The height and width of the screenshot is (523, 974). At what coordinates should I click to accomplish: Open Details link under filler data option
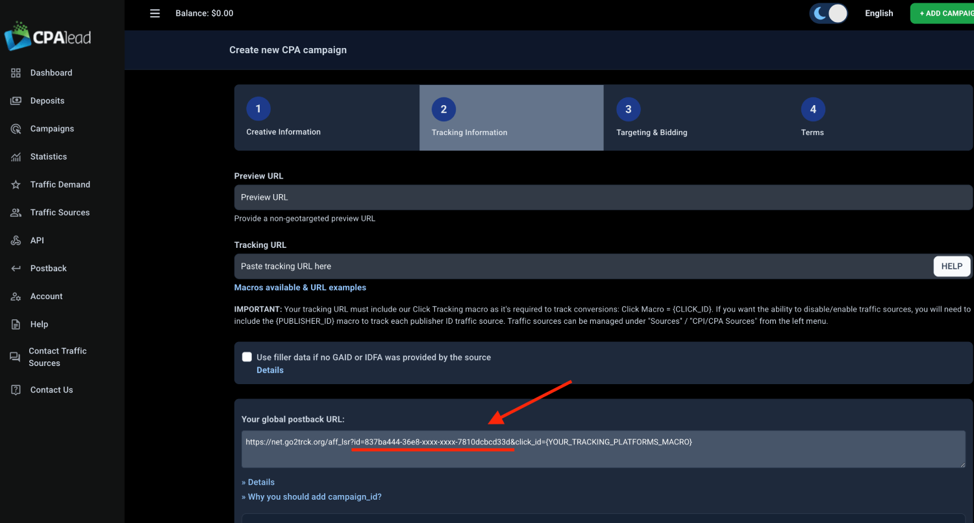coord(270,370)
